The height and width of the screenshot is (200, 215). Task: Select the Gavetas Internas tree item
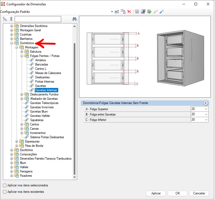click(x=46, y=90)
